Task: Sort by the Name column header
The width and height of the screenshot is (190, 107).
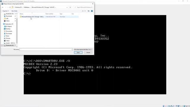Action: 21,14
